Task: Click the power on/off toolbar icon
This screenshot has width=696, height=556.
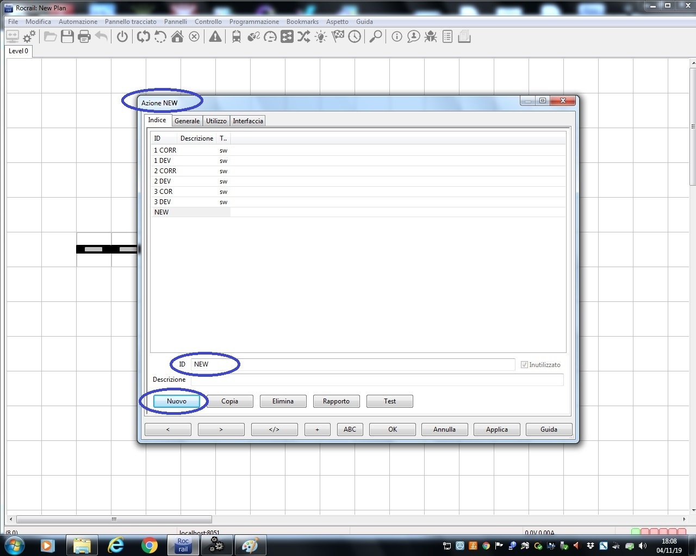Action: coord(122,37)
